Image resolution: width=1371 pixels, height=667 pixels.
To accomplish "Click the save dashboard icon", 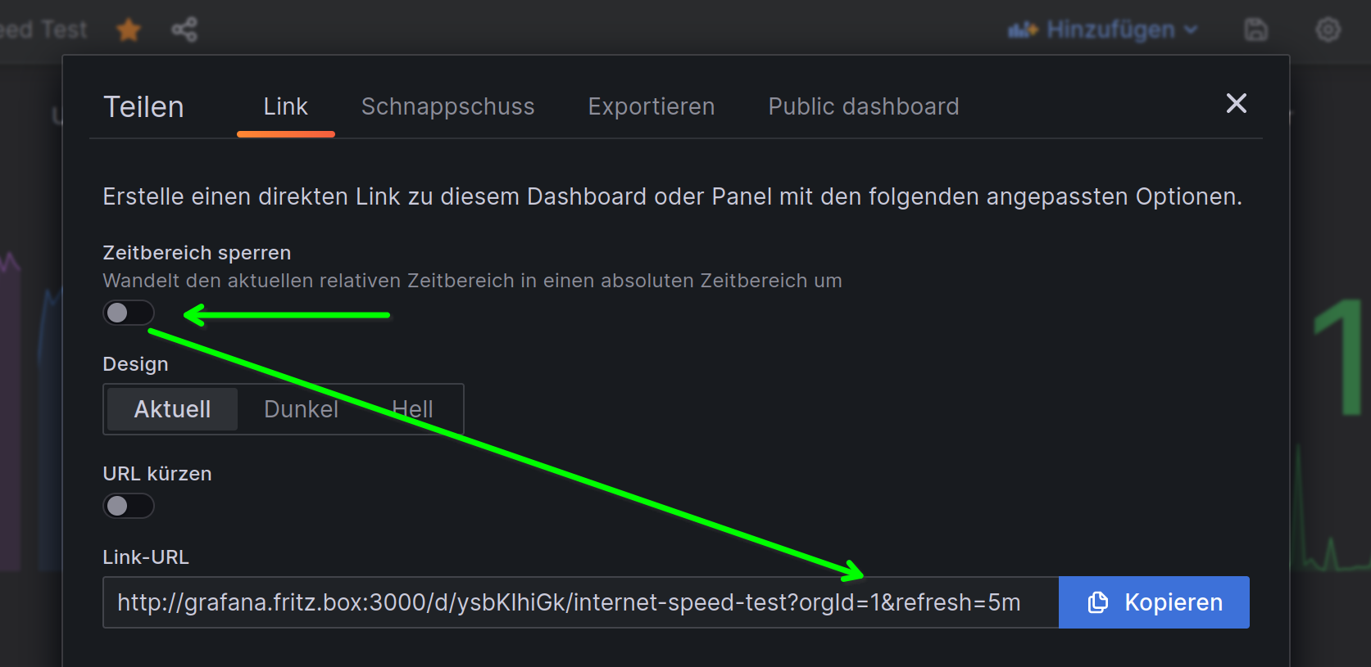I will coord(1255,30).
